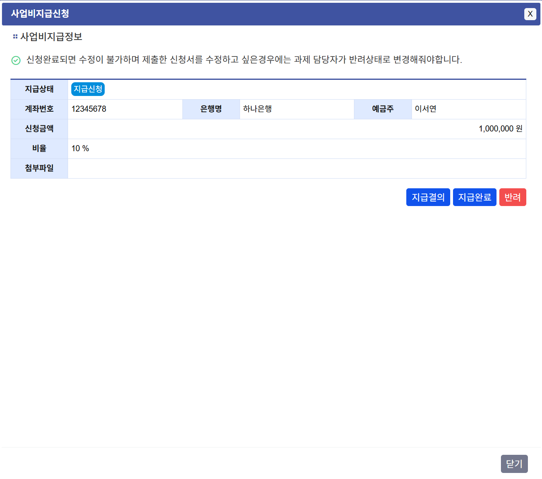Click the 첨부파일 row label
The height and width of the screenshot is (479, 542).
pos(39,168)
